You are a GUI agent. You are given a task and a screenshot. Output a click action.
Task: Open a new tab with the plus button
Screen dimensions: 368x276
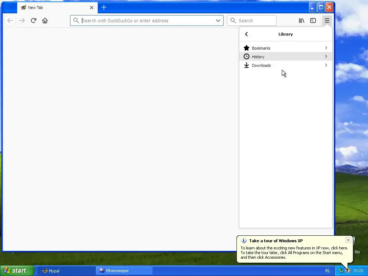(x=104, y=8)
